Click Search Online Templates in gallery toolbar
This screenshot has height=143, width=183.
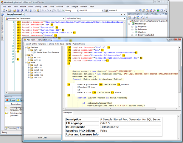click(x=36, y=44)
